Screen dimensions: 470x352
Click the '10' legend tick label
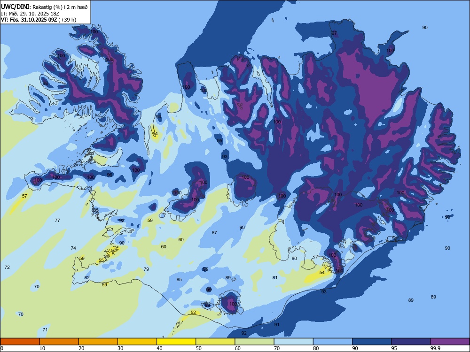(42, 348)
